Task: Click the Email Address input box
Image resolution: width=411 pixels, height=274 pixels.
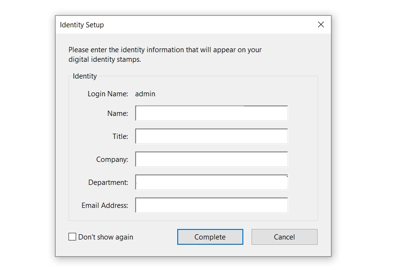Action: click(211, 205)
